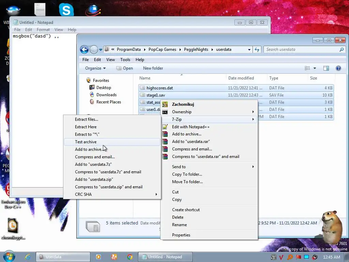
Task: Click New folder in Explorer toolbar
Action: [x=153, y=68]
